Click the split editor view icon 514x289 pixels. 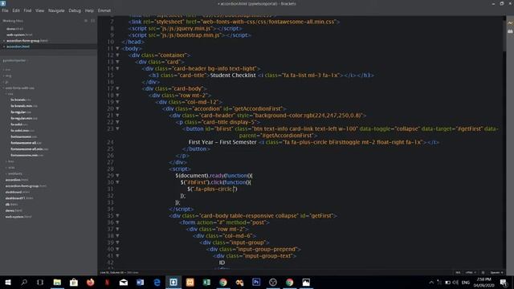click(x=92, y=21)
